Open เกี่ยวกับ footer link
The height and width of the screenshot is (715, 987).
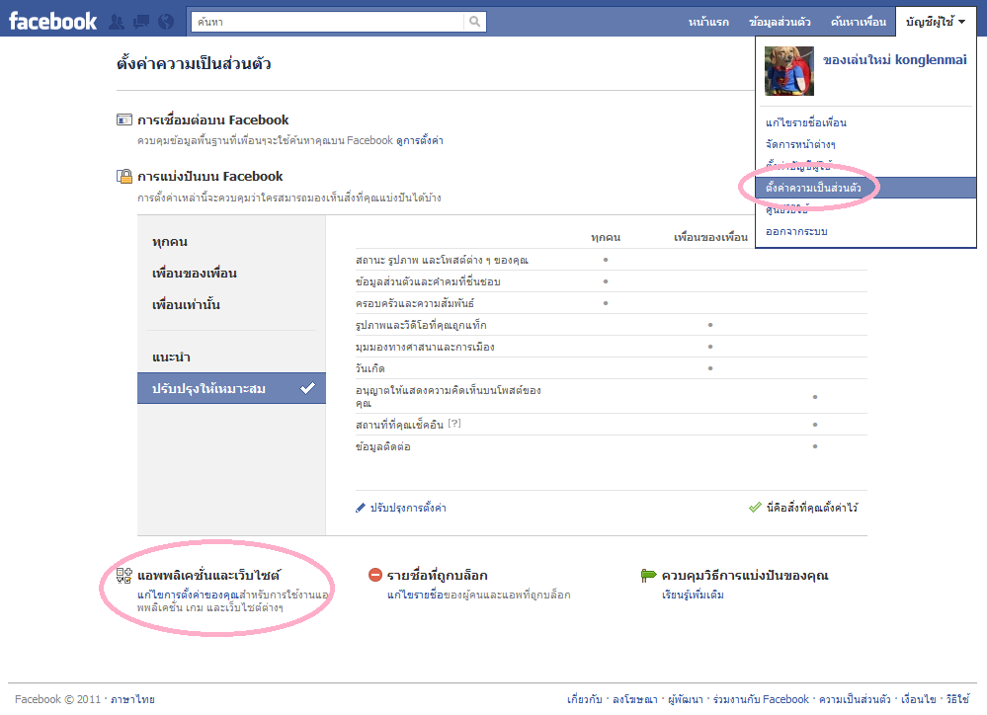click(584, 699)
